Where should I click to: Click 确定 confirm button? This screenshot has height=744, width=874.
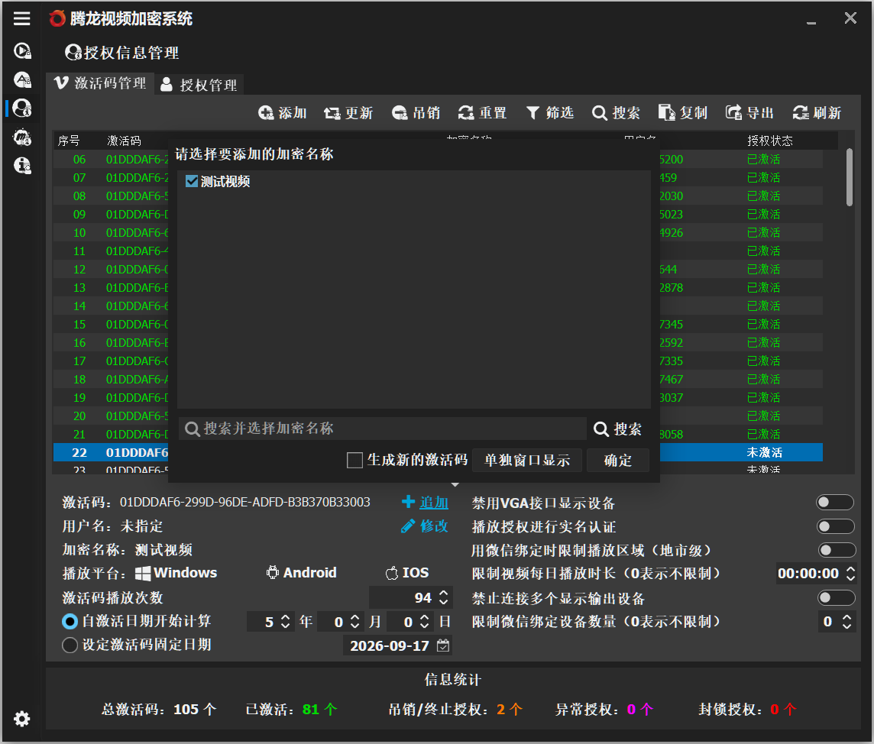click(x=617, y=461)
